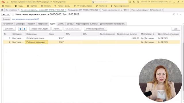Viewport: 184px width, 103px height.
Task: Click Пересчитать НДФЛ button
Action: click(x=40, y=29)
